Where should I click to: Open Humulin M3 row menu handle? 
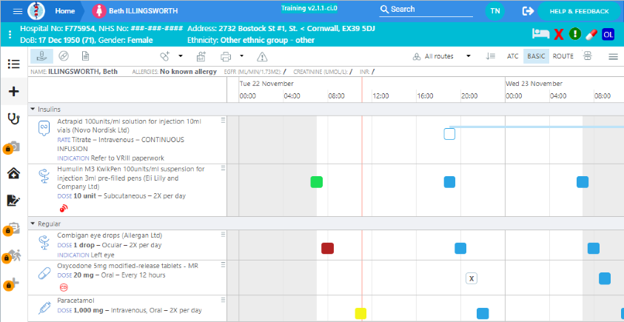coord(224,168)
